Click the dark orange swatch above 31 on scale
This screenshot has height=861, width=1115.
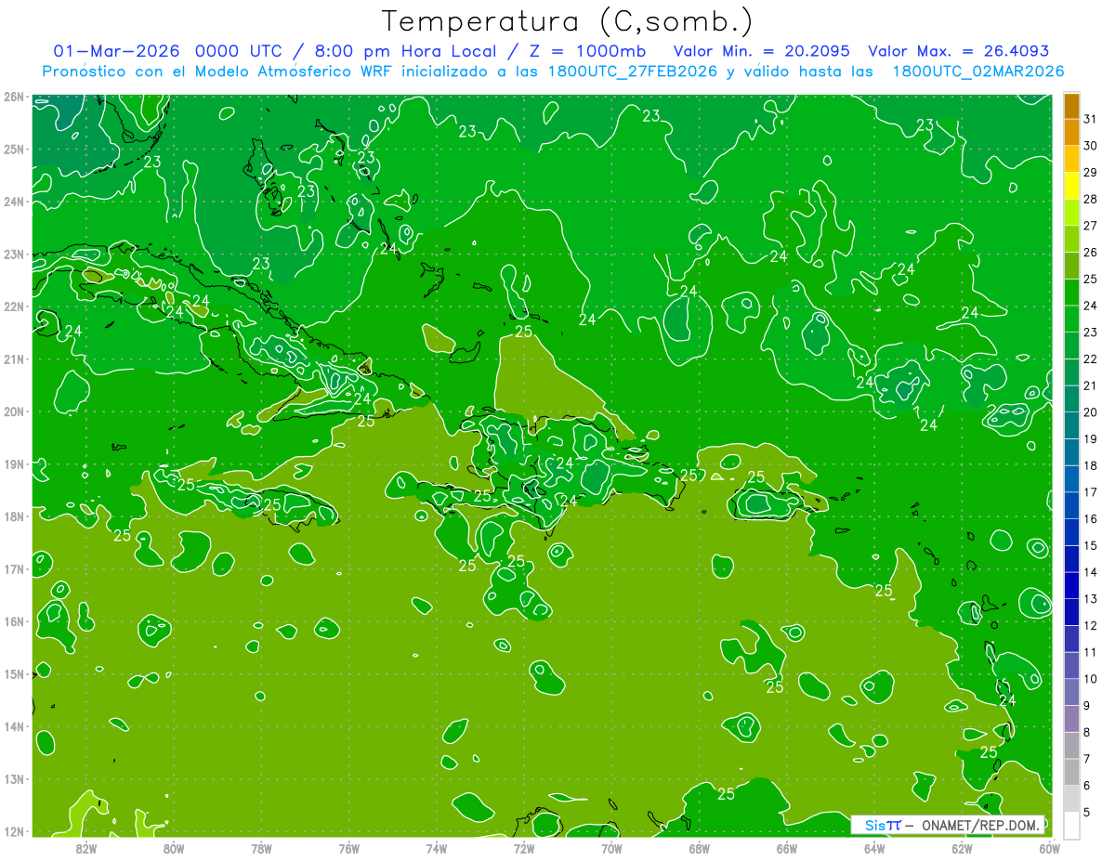pyautogui.click(x=1071, y=106)
